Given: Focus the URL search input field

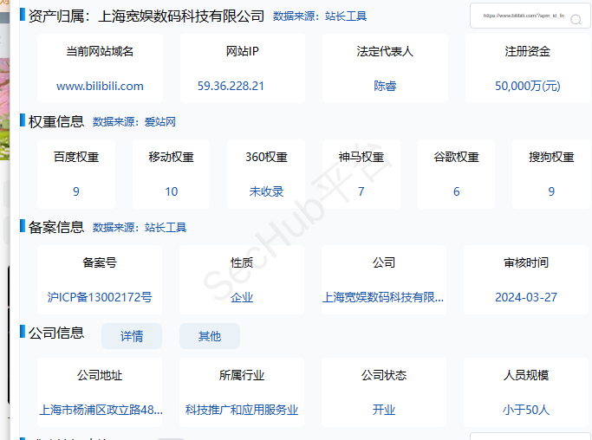Looking at the screenshot, I should (x=522, y=16).
